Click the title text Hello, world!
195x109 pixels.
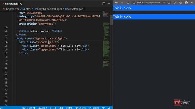[40, 31]
